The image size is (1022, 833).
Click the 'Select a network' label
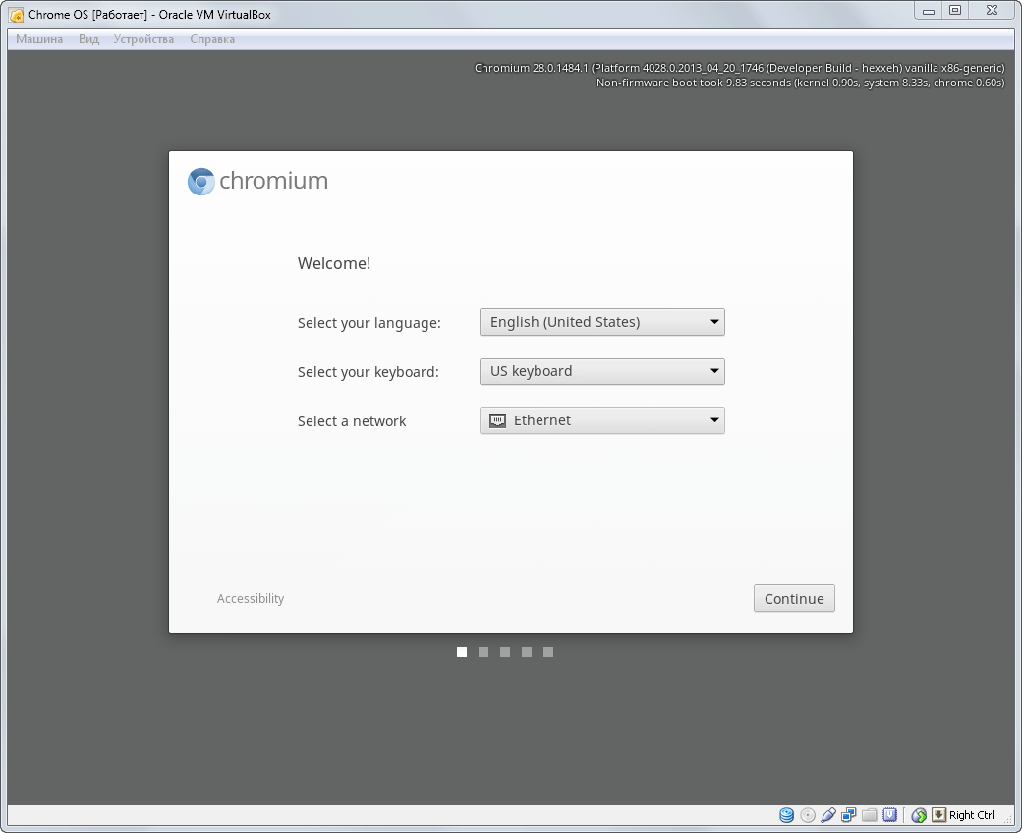(x=352, y=421)
